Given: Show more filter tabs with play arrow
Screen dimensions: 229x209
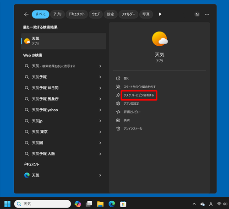Looking at the screenshot, I should click(x=160, y=14).
